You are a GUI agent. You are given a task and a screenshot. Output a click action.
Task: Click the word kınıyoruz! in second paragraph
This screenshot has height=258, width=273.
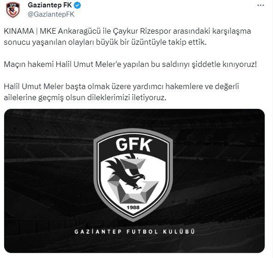240,65
